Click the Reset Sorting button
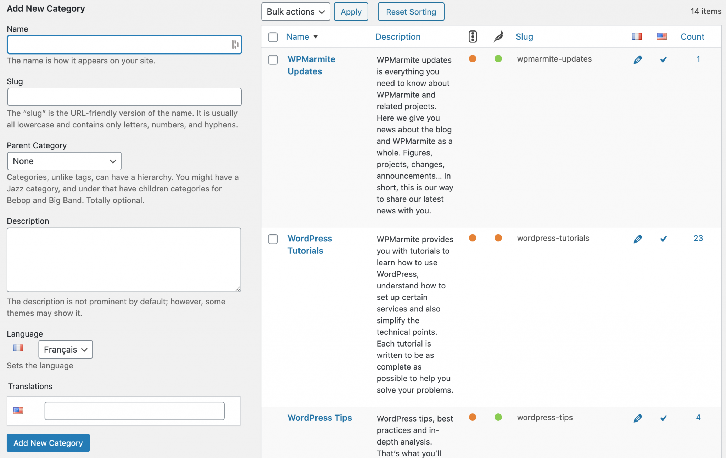 pyautogui.click(x=411, y=11)
